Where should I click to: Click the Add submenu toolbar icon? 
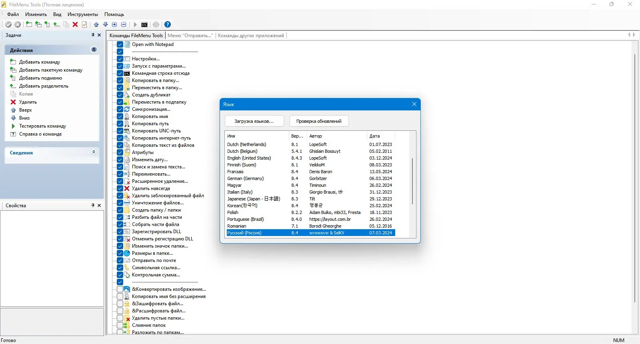(47, 24)
